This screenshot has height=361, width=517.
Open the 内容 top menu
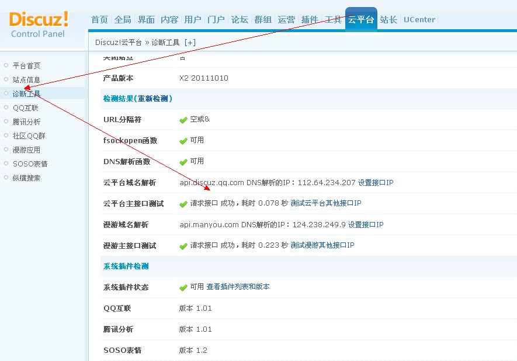pos(169,20)
